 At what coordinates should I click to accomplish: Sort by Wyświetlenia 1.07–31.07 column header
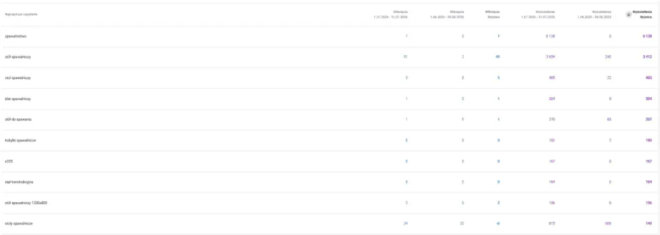[538, 14]
